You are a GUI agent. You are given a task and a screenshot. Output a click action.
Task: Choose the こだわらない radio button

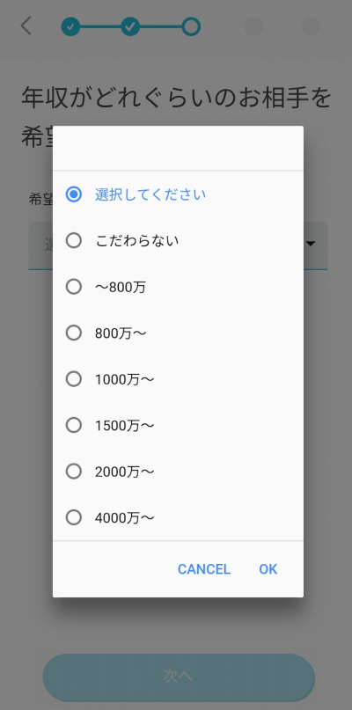(178, 240)
